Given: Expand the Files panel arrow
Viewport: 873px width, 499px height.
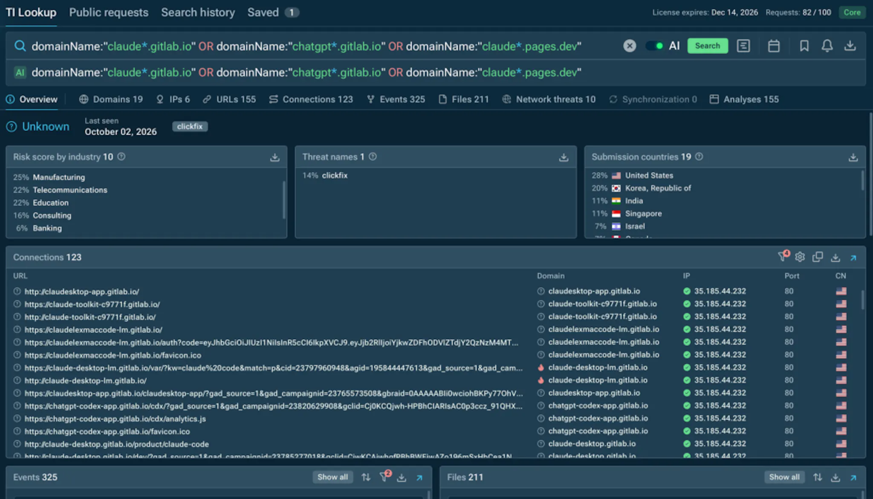Looking at the screenshot, I should click(853, 478).
